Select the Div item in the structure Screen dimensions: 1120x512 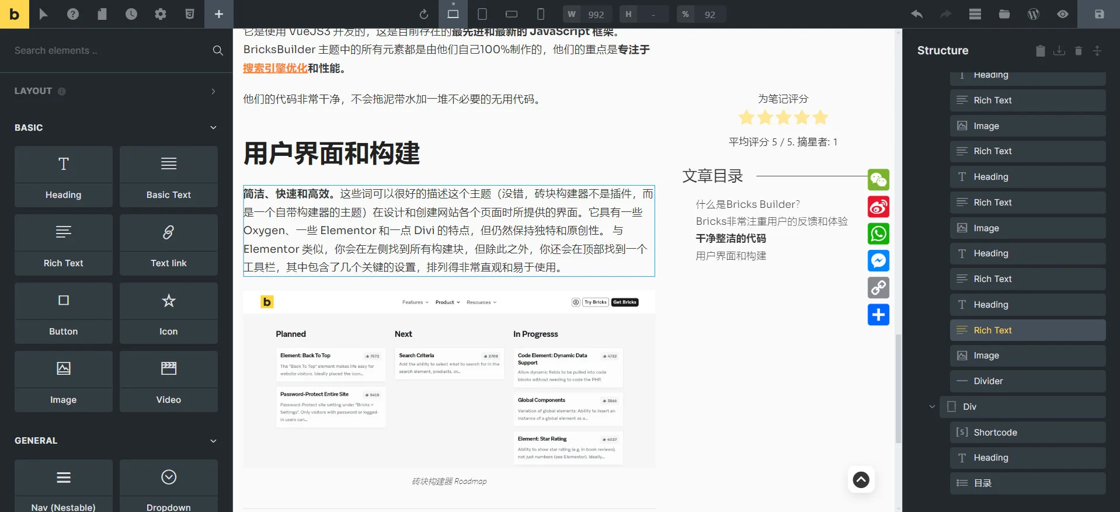coord(1022,407)
